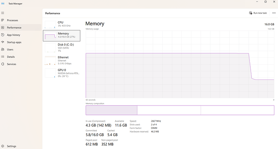The width and height of the screenshot is (278, 149).
Task: Select the Performance icon in sidebar
Action: click(x=3, y=28)
